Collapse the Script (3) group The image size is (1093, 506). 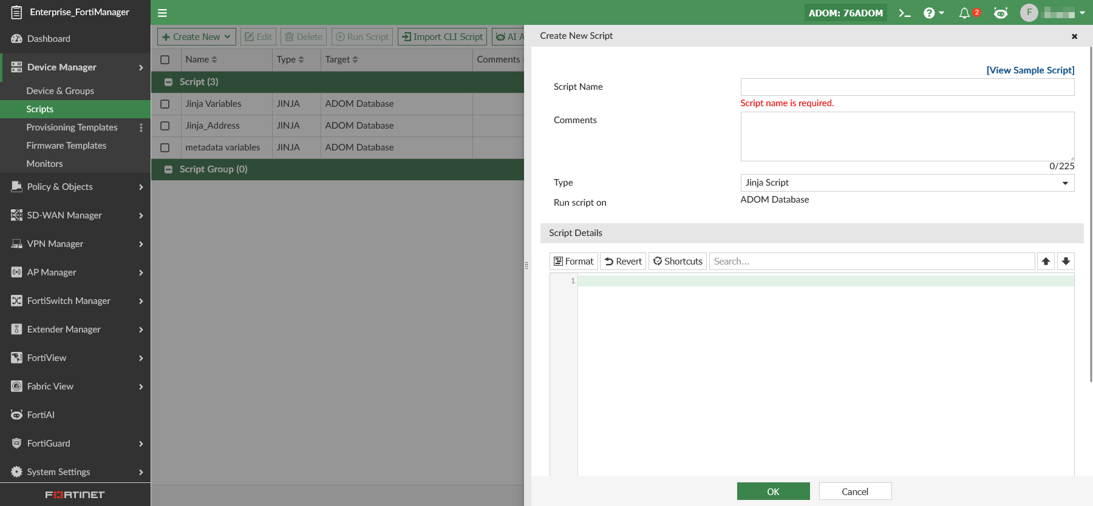pyautogui.click(x=169, y=82)
